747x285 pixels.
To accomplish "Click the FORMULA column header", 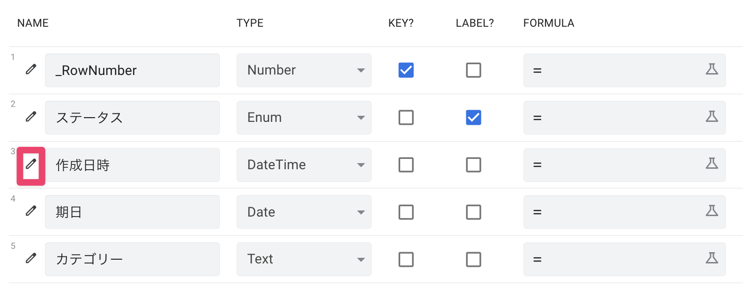I will [x=548, y=23].
